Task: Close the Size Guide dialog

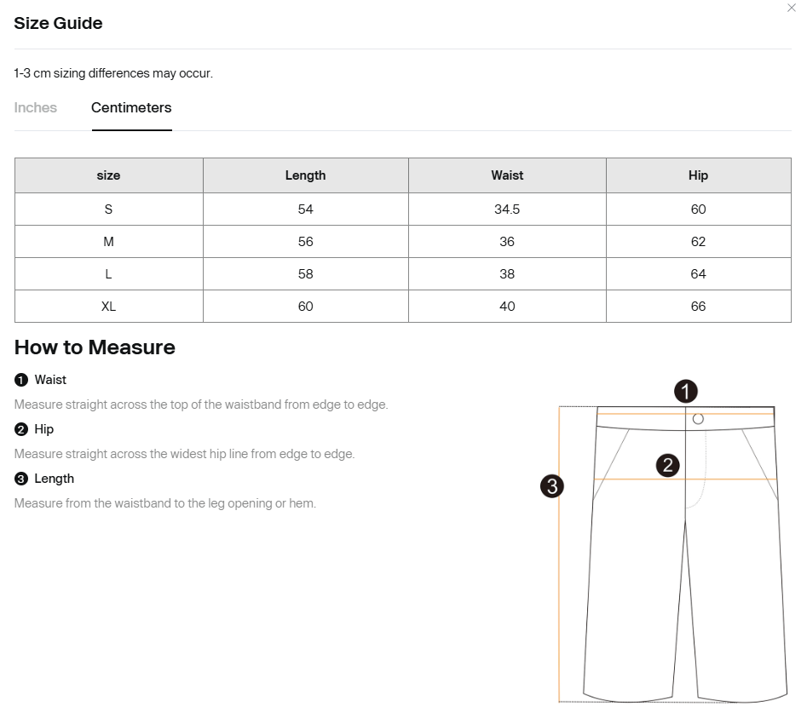Action: click(x=791, y=8)
